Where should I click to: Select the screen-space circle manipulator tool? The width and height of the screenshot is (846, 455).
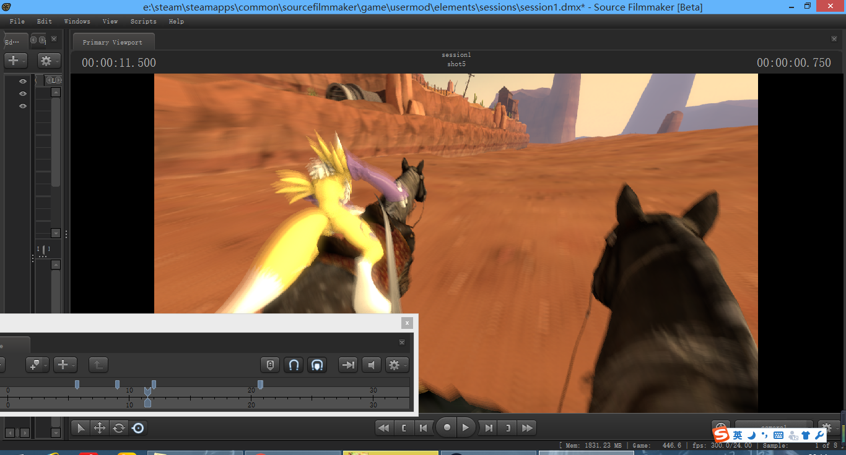tap(138, 428)
